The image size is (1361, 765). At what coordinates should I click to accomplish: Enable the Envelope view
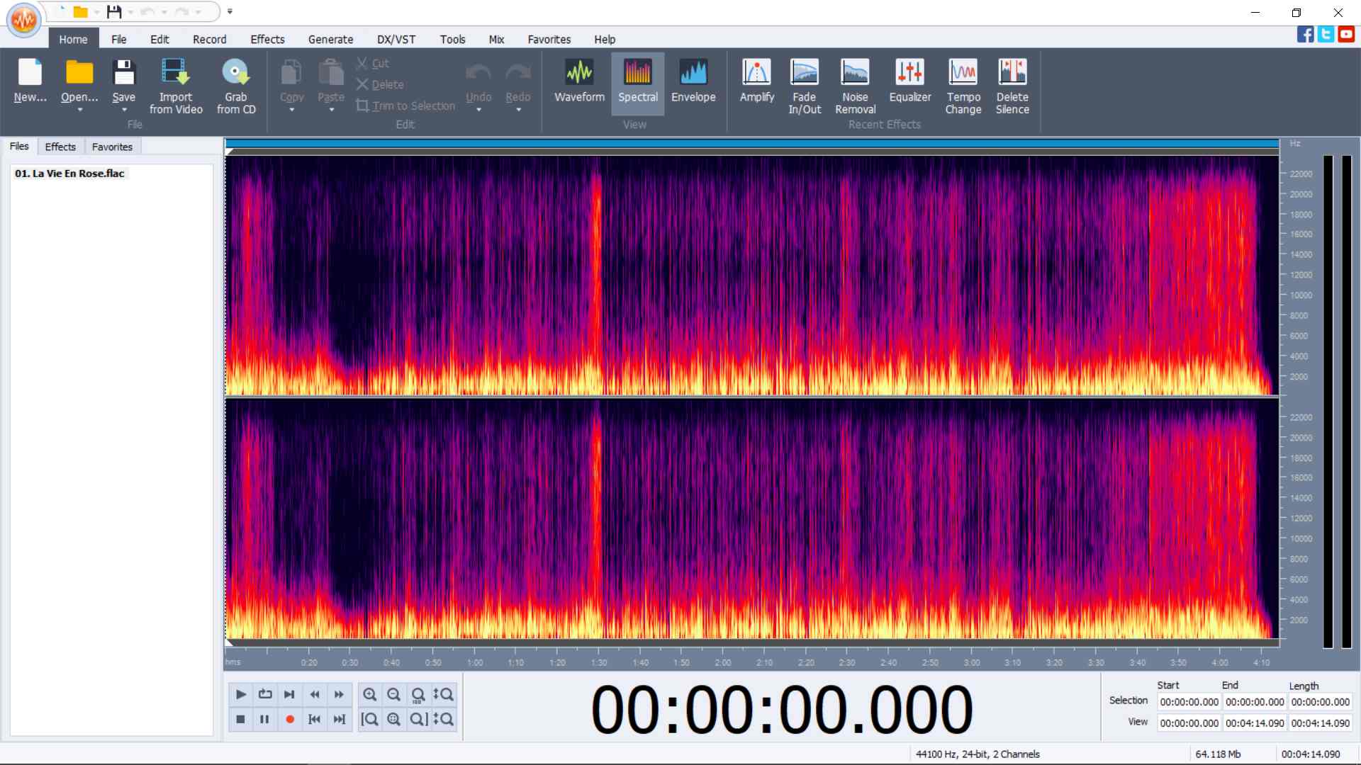click(x=693, y=83)
